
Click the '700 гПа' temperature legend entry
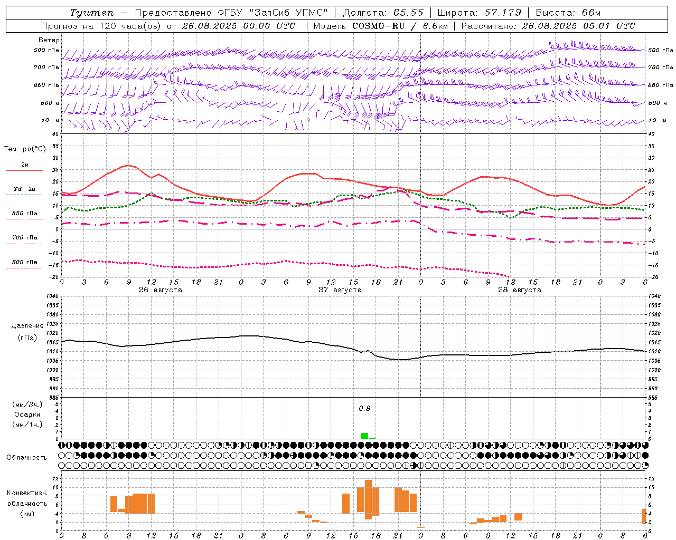(24, 238)
